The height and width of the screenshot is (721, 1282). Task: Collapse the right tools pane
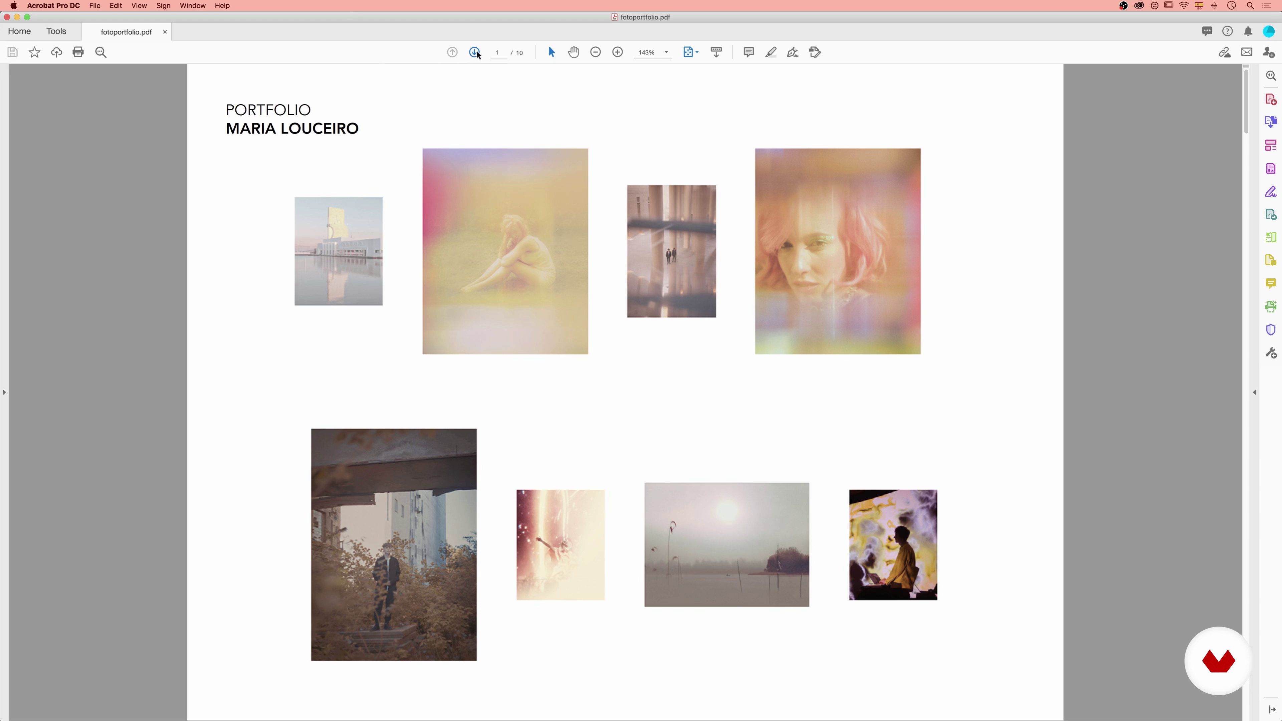click(1254, 392)
